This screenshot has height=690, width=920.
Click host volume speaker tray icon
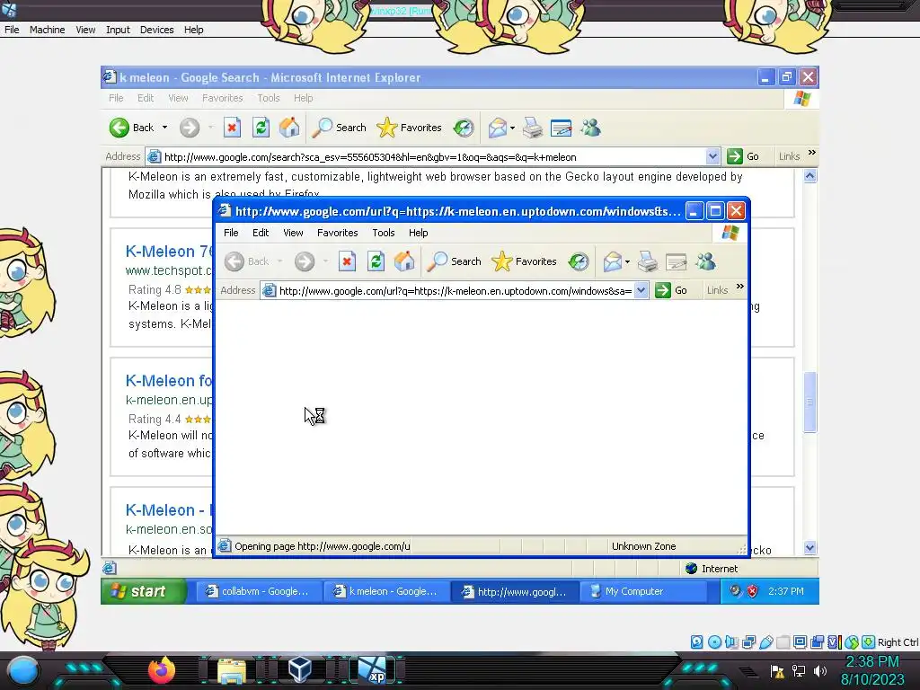coord(820,670)
